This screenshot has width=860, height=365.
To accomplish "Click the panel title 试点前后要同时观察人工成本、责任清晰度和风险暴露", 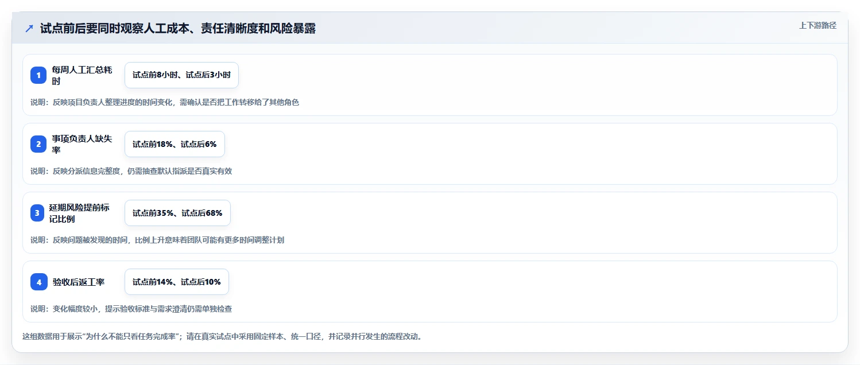I will click(178, 29).
